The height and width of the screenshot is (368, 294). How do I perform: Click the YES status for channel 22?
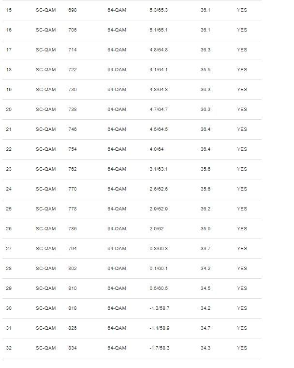(x=242, y=149)
